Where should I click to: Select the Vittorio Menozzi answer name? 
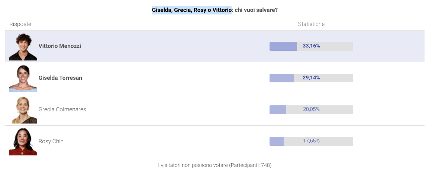tap(59, 46)
